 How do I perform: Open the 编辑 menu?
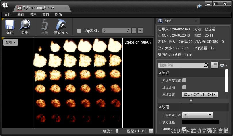coord(20,15)
